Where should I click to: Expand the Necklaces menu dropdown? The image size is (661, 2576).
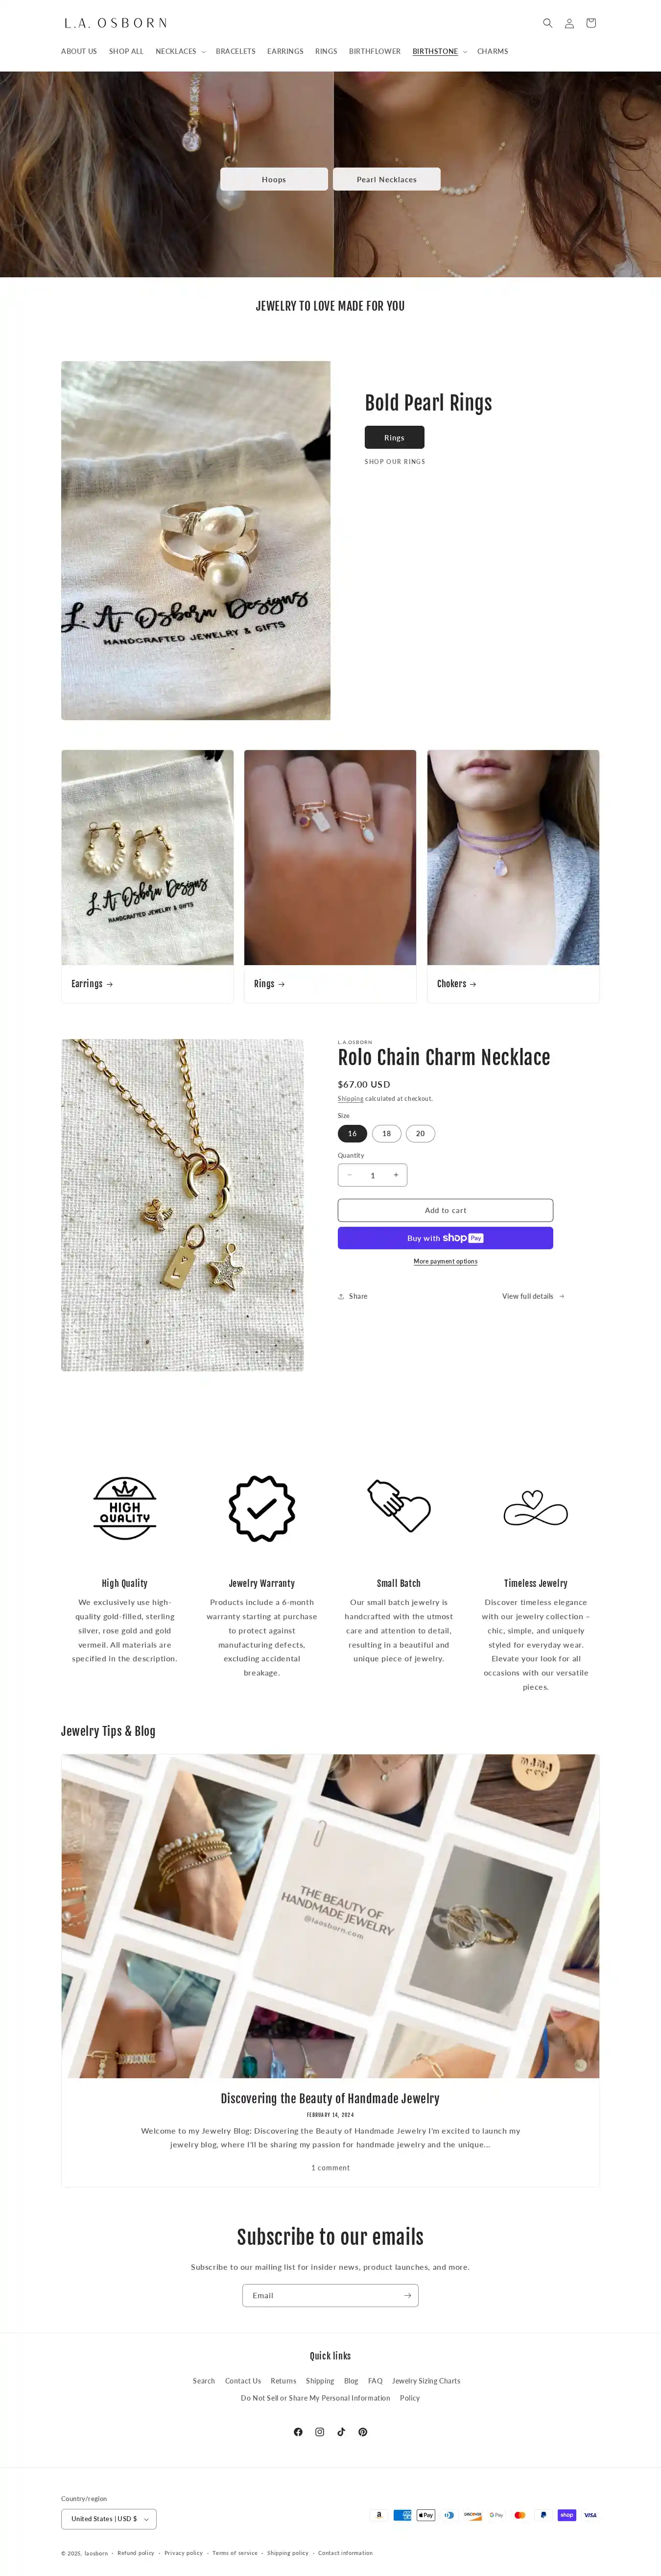[180, 51]
